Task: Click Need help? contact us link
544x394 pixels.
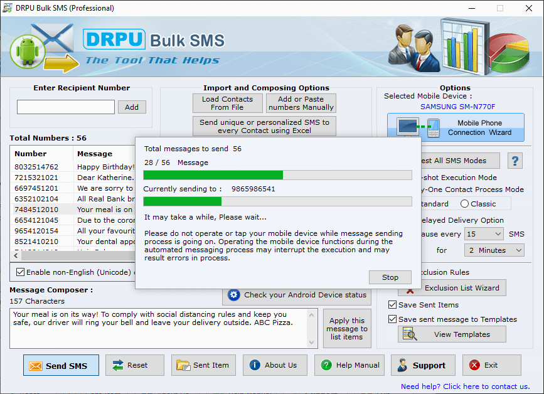Action: click(x=465, y=386)
